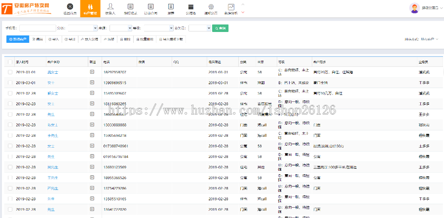Click the 返回首页 close-circle icon

[x=70, y=6]
